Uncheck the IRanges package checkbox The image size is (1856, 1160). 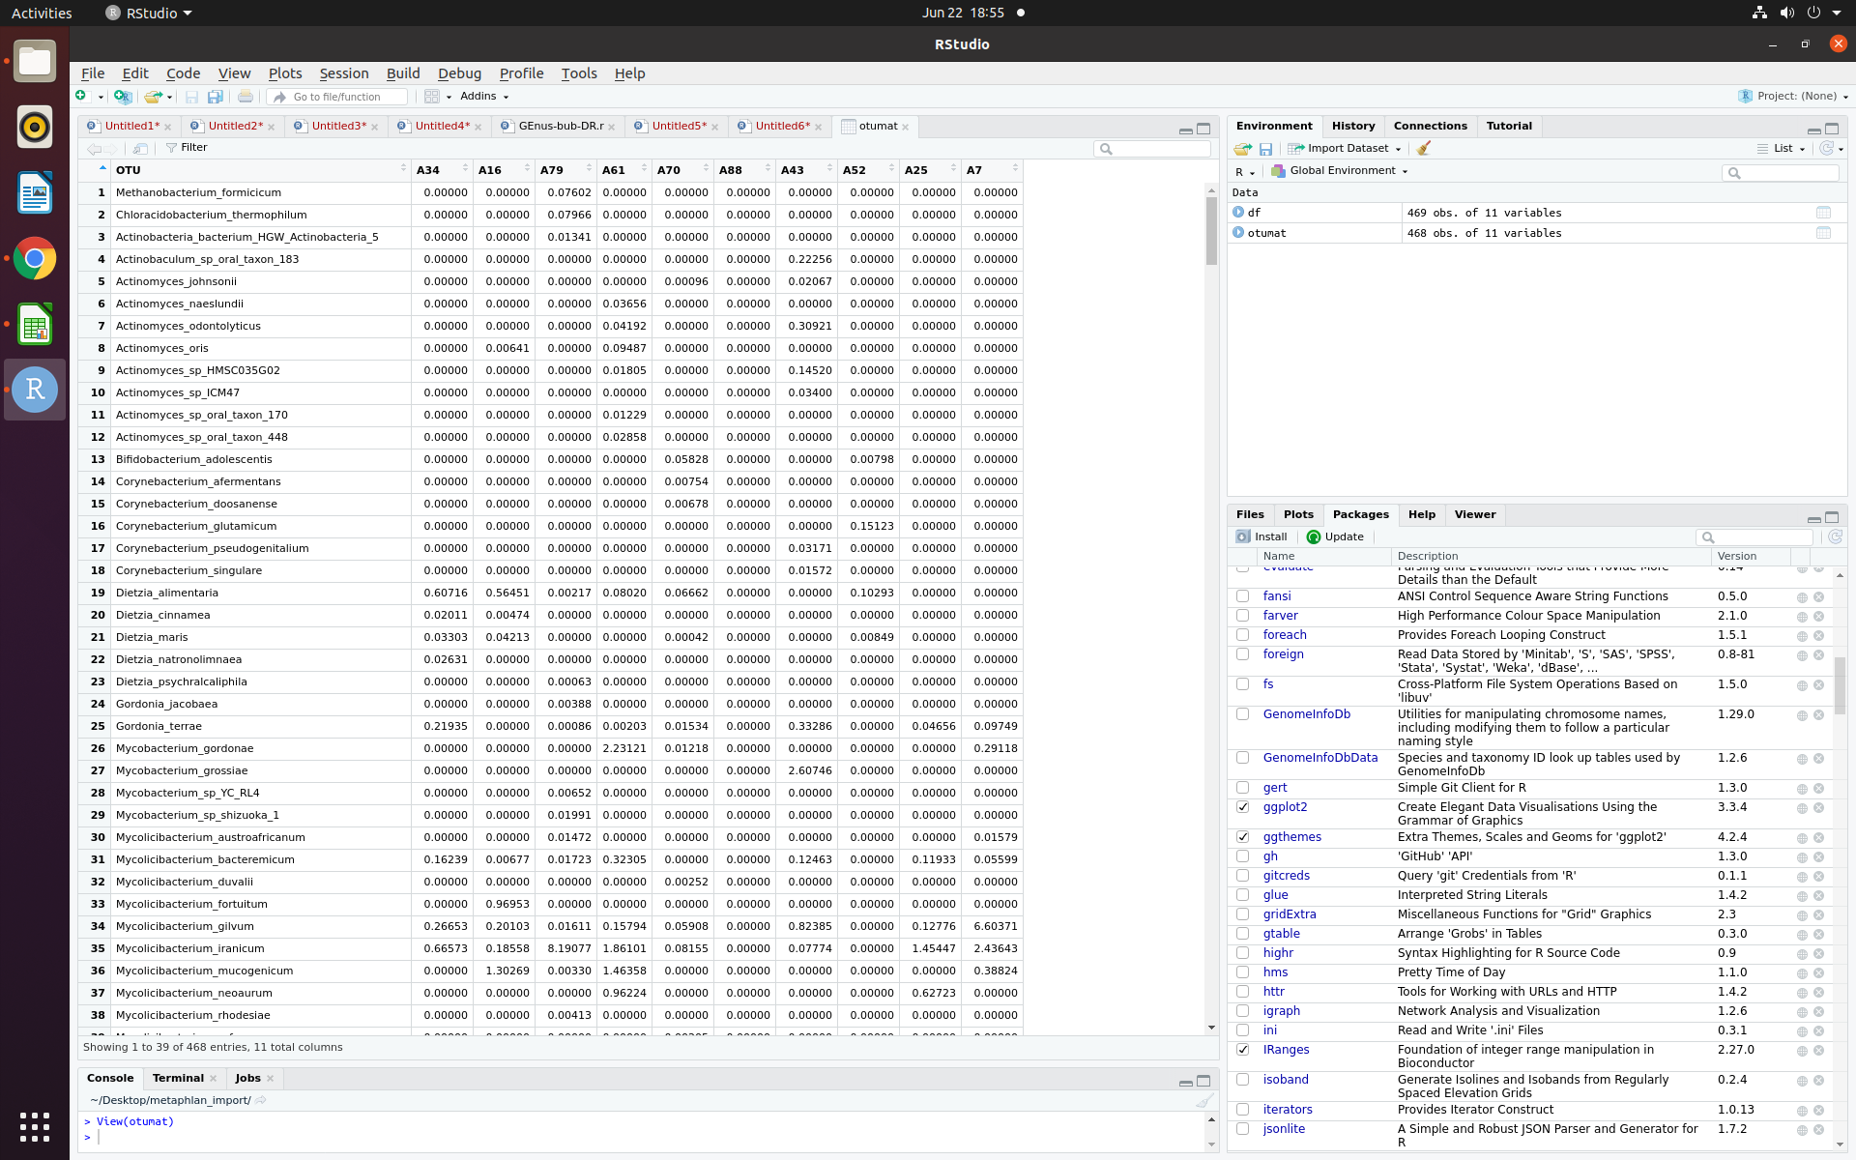click(x=1242, y=1050)
